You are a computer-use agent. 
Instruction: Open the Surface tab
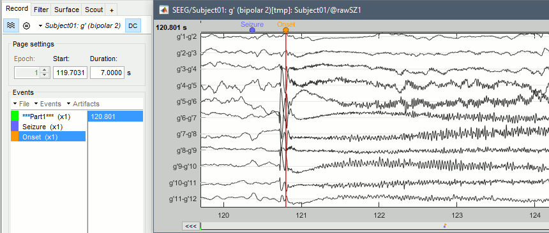click(x=66, y=10)
